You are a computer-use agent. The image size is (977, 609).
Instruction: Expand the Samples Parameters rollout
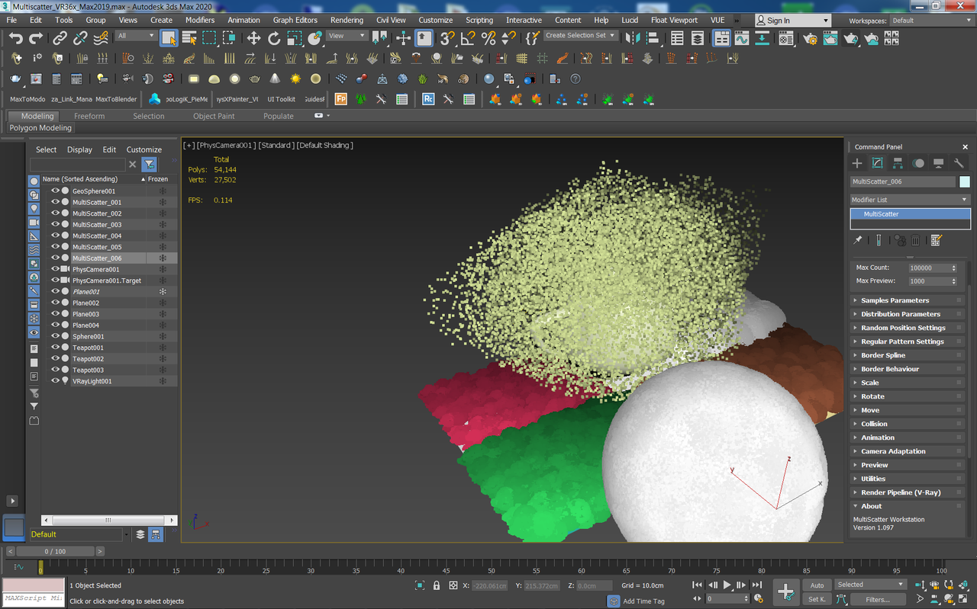(x=908, y=300)
